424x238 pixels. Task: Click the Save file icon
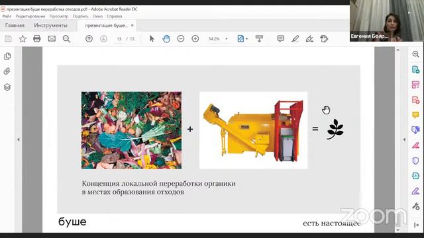[8, 39]
